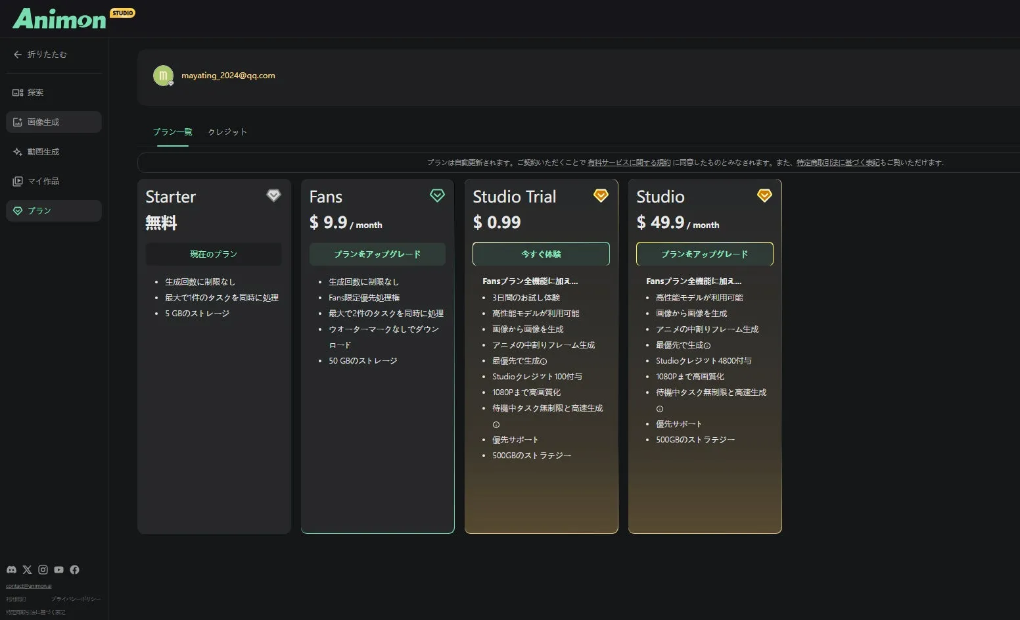Click the user avatar next to the email
The image size is (1020, 620).
point(163,76)
